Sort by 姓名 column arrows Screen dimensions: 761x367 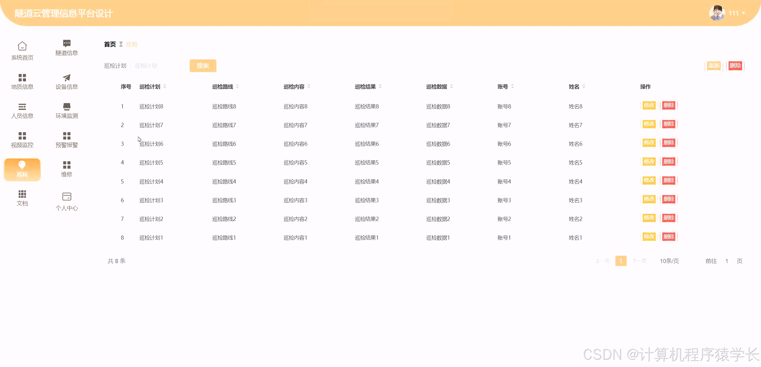point(584,86)
